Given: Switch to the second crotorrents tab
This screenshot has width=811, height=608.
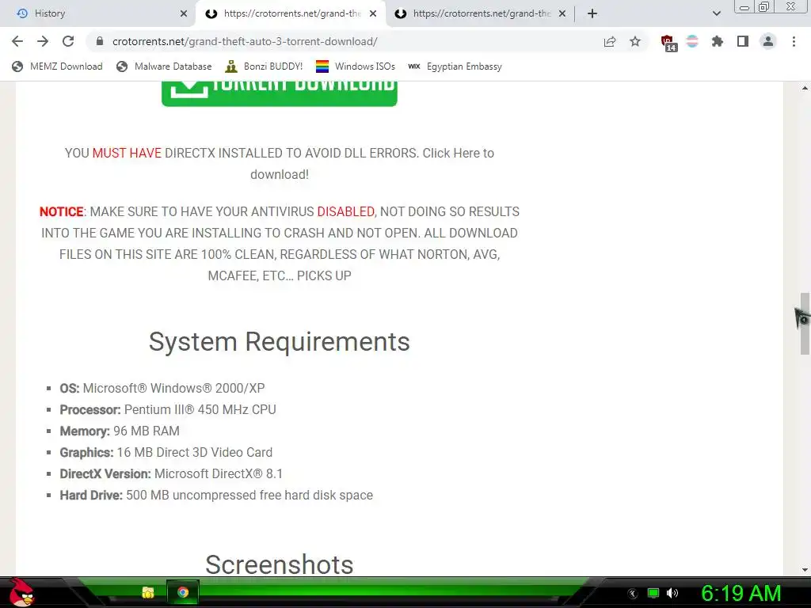Looking at the screenshot, I should [x=481, y=13].
